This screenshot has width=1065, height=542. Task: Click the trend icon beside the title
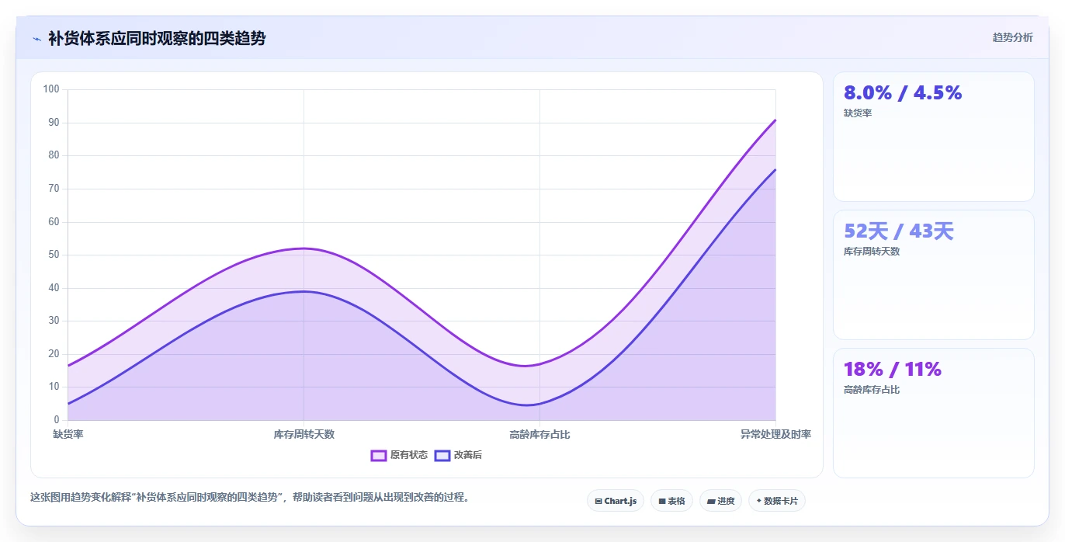(37, 38)
